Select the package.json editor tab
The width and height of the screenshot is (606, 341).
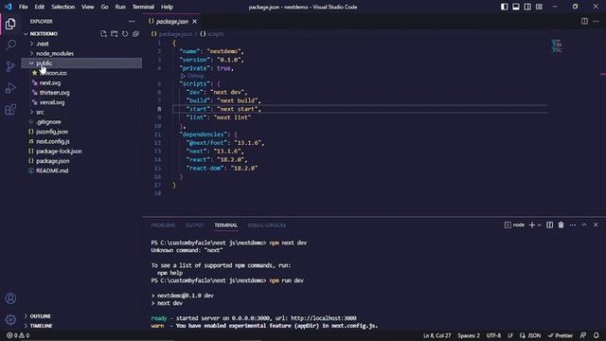(x=171, y=21)
